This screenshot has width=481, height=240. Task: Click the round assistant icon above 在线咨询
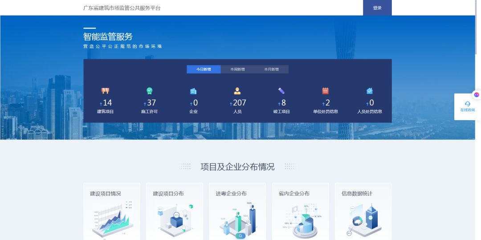pos(477,95)
